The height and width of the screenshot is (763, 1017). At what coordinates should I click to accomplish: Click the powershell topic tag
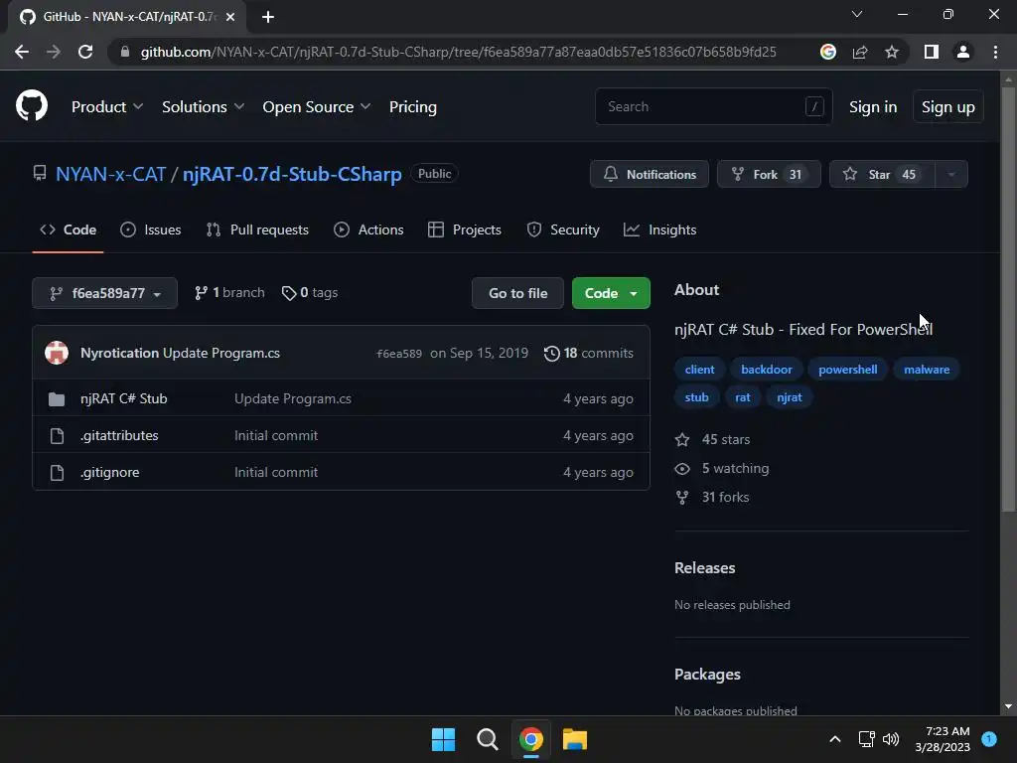click(847, 370)
